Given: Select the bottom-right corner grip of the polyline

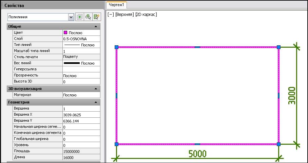Looking at the screenshot, I should pos(278,144).
